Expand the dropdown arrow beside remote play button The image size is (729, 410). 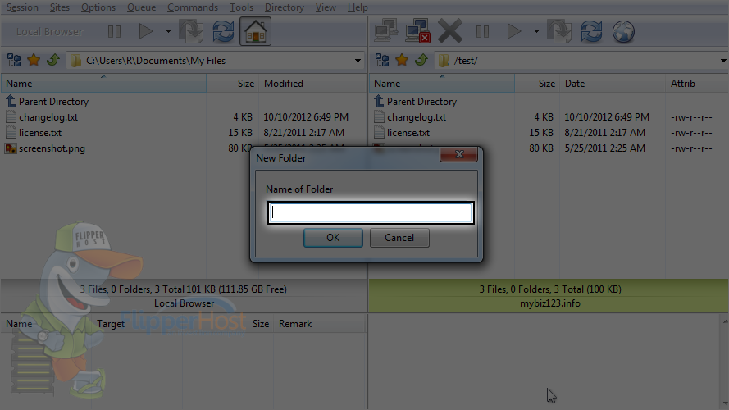point(536,32)
